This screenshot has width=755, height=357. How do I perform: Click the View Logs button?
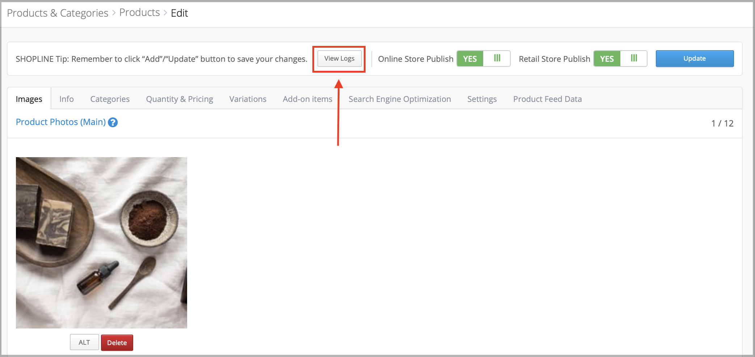point(339,59)
